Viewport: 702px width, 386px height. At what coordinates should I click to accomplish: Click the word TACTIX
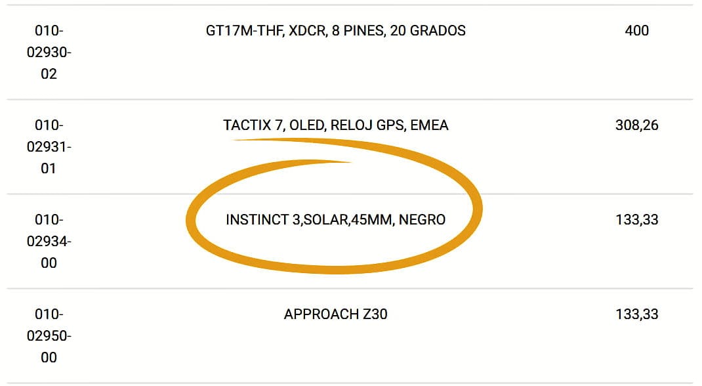click(x=247, y=125)
